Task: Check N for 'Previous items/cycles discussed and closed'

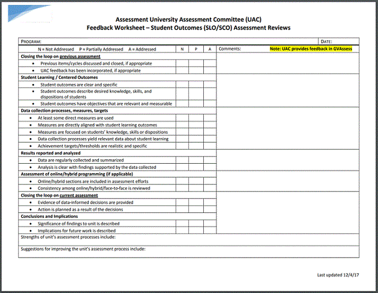Action: pos(182,63)
